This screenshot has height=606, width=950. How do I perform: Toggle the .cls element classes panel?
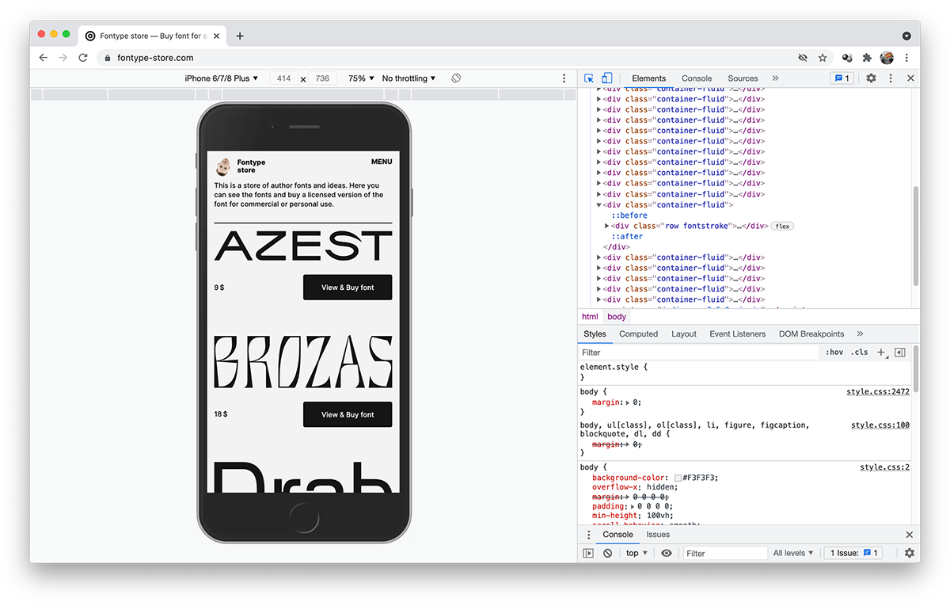point(860,353)
